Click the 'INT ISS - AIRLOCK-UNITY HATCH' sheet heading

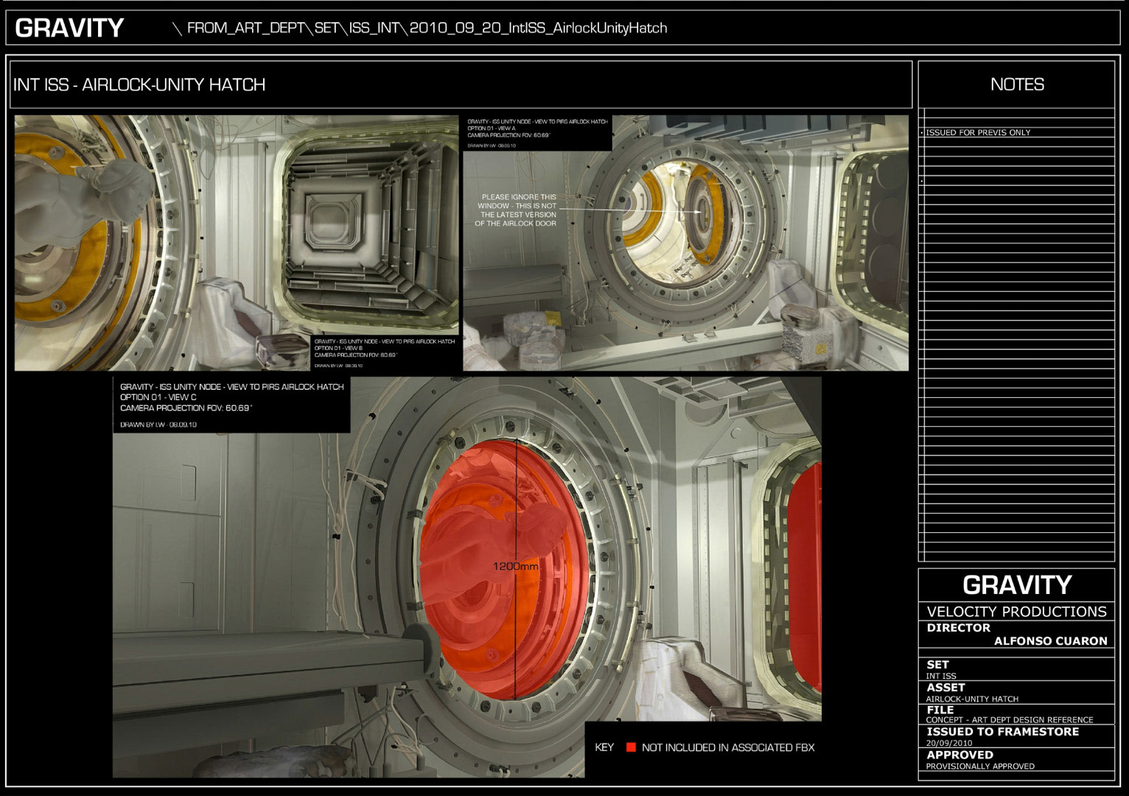coord(139,85)
